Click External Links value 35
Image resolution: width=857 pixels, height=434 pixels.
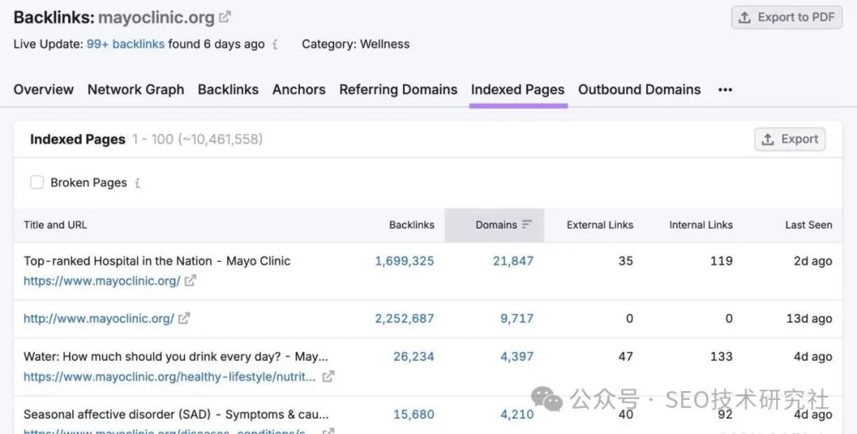[x=626, y=261]
